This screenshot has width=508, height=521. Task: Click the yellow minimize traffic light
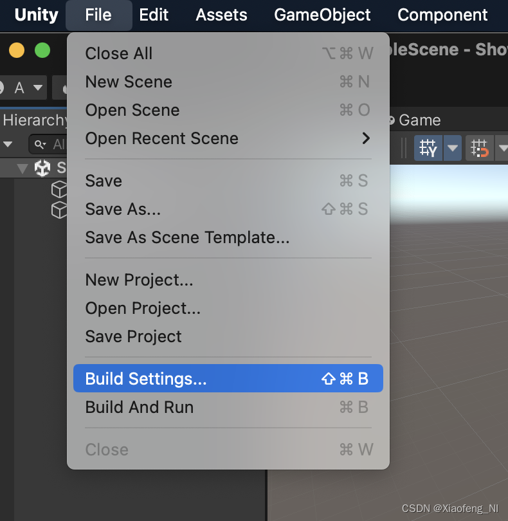[x=15, y=50]
